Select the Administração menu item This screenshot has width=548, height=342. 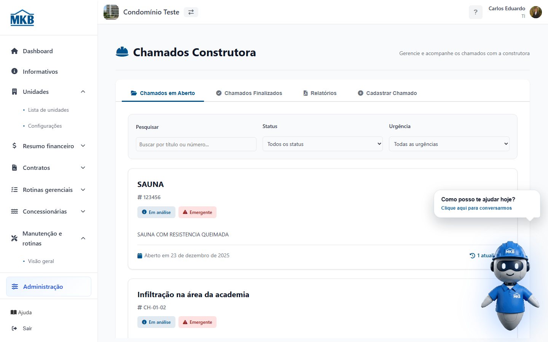tap(49, 287)
